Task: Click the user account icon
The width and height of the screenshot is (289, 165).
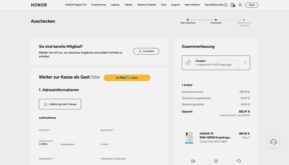Action: point(240,5)
